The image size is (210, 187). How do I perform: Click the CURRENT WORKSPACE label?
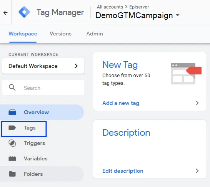(x=33, y=54)
